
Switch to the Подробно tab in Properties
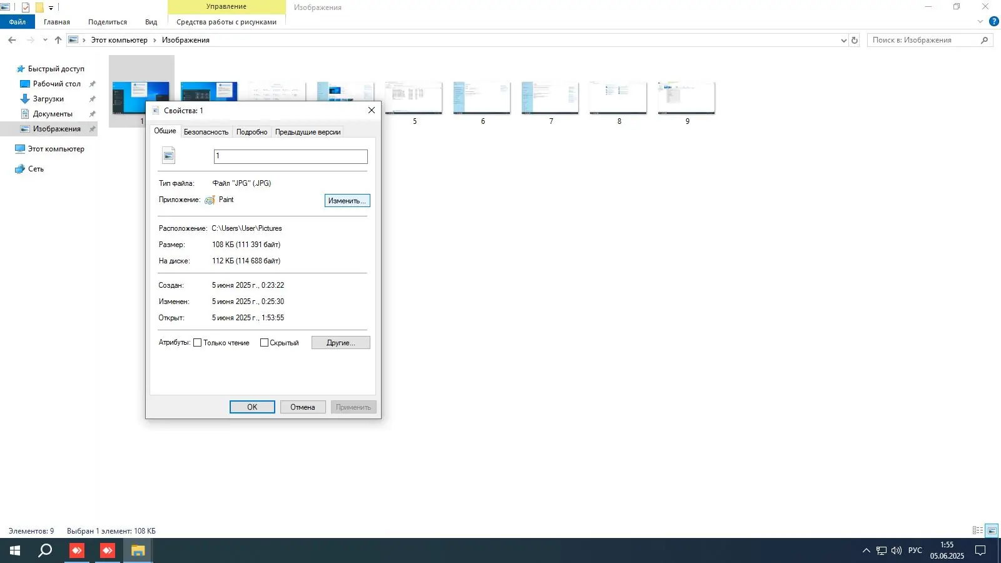click(x=252, y=131)
